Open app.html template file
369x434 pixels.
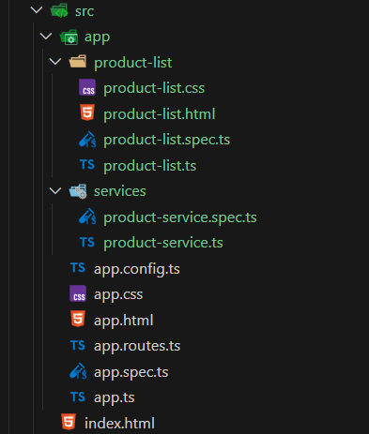tap(124, 321)
